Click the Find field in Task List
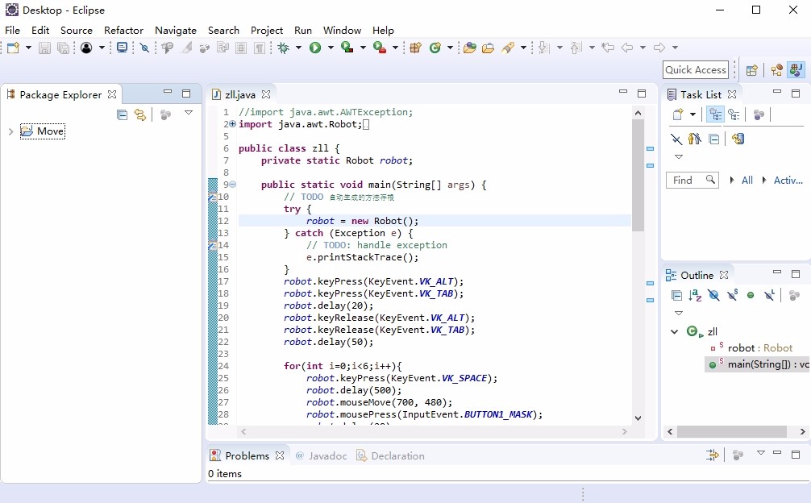811x503 pixels. (692, 180)
